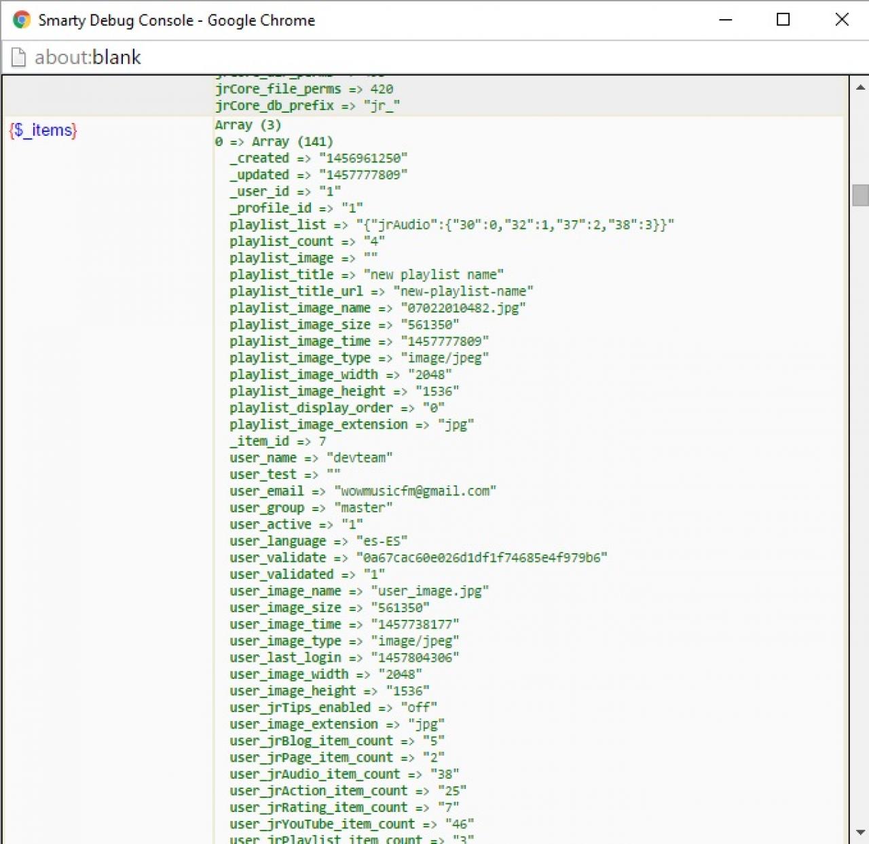
Task: Click the playlist_image_name "07022010482.jpg" value
Action: click(462, 308)
